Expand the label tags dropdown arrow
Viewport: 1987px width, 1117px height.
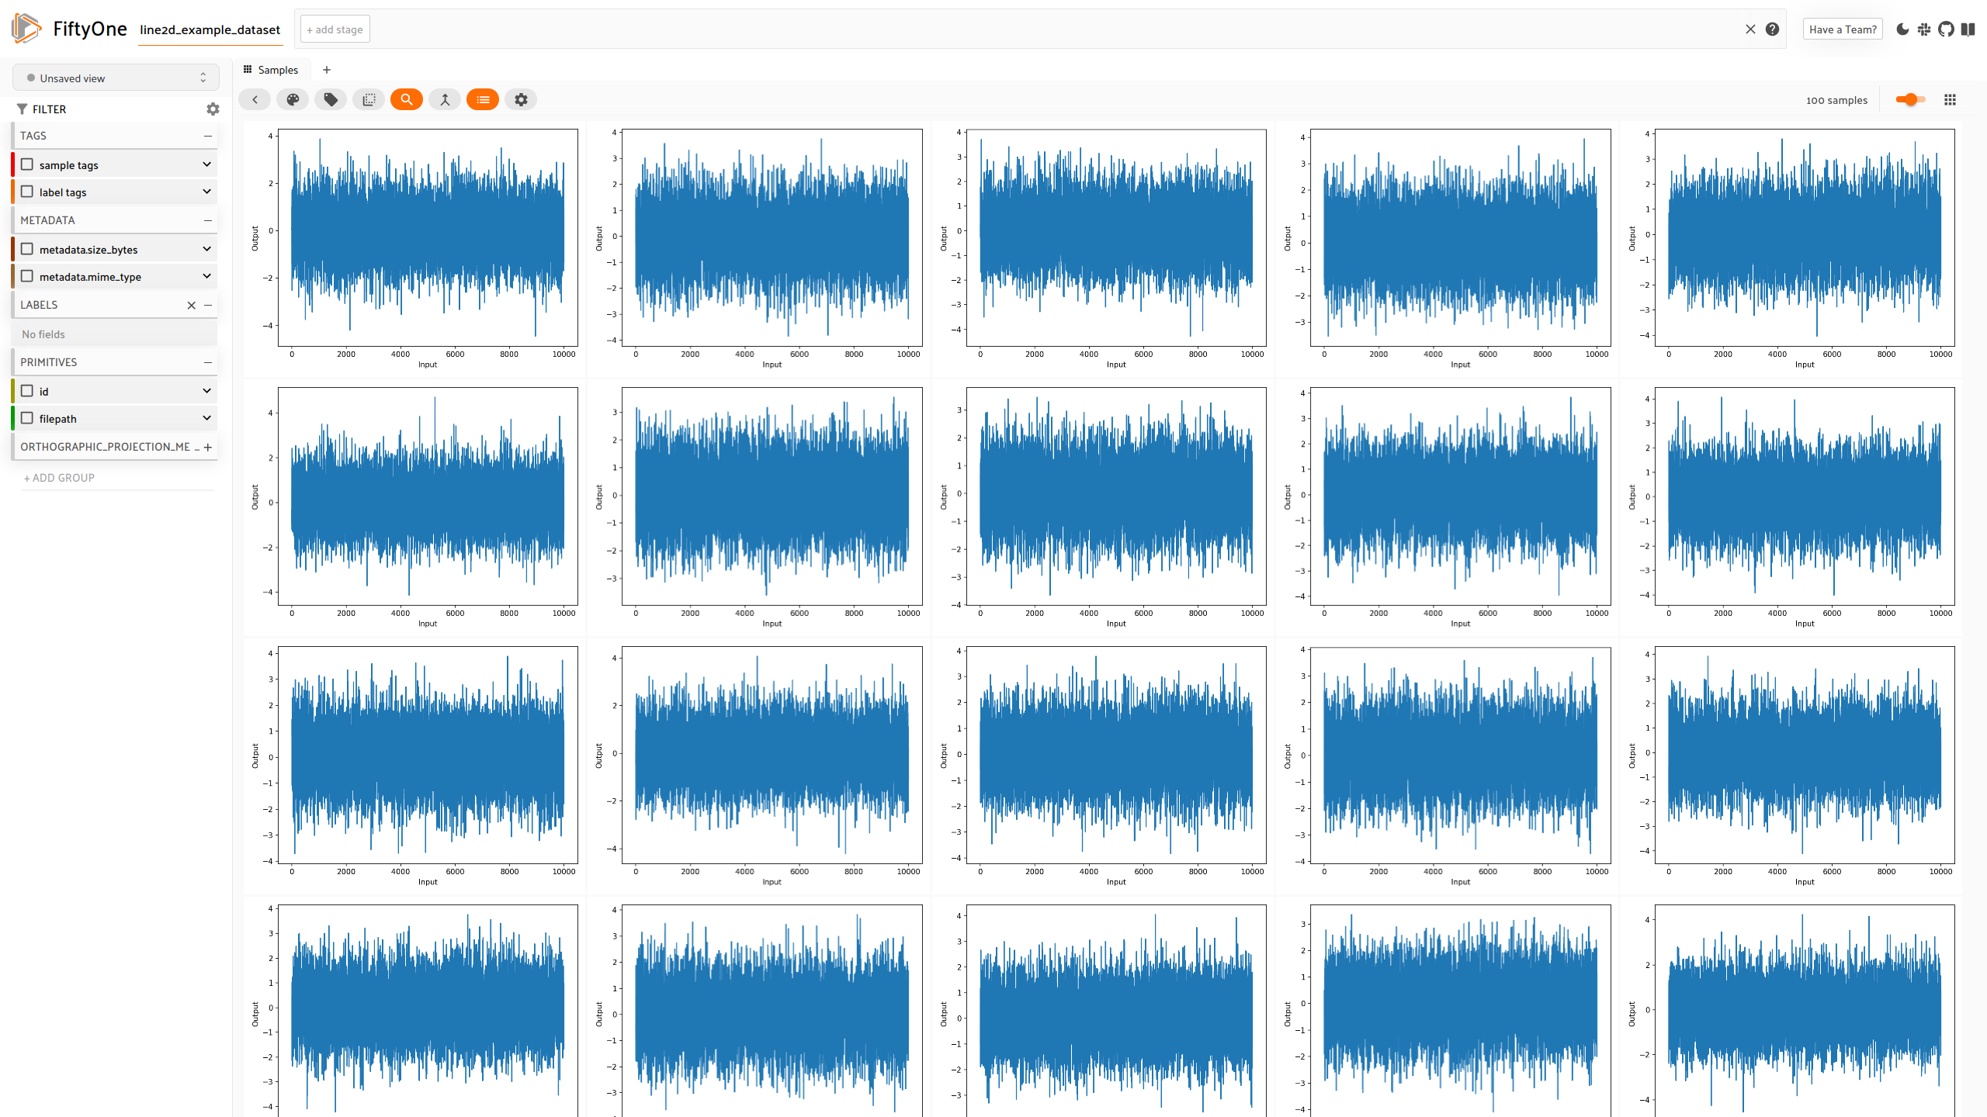(x=206, y=192)
